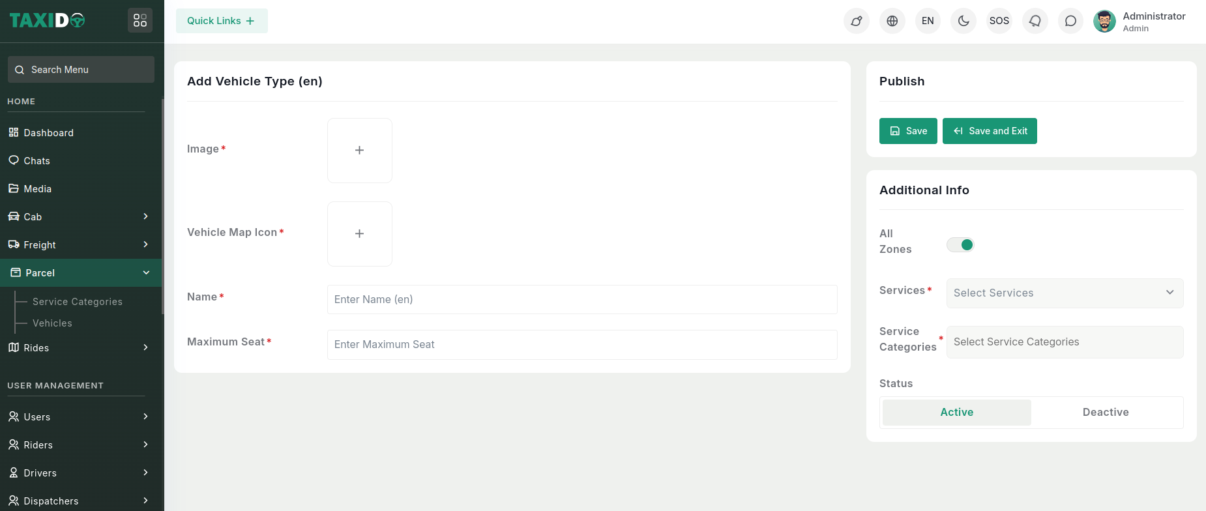Go to the Dashboard menu item
Screen dimensions: 1206x511
point(48,132)
